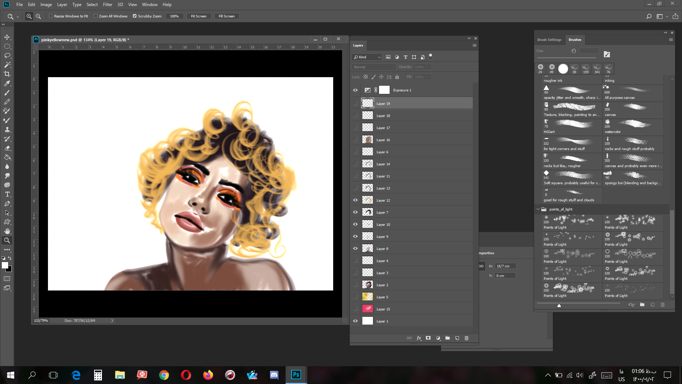
Task: Select the Brushes tab
Action: pyautogui.click(x=575, y=40)
